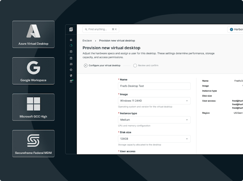Click the Name form label
Image resolution: width=243 pixels, height=181 pixels.
click(123, 80)
